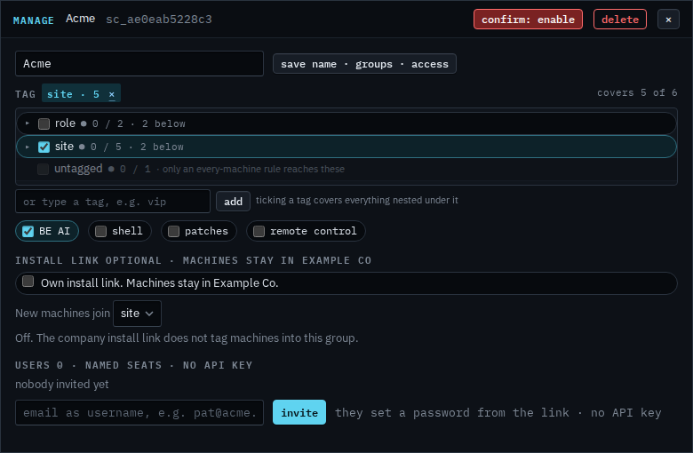Click the Acme title beside MANAGE
693x453 pixels.
81,19
